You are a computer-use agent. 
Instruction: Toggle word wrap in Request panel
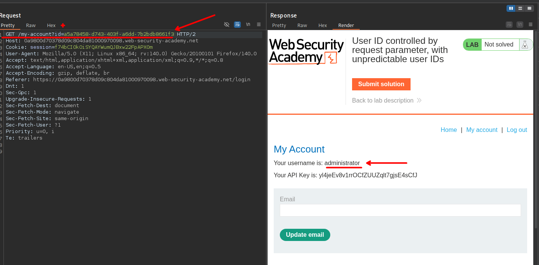point(237,25)
